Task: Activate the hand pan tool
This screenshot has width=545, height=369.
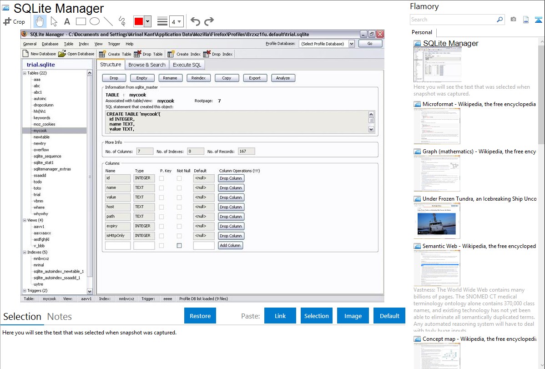Action: [x=40, y=21]
